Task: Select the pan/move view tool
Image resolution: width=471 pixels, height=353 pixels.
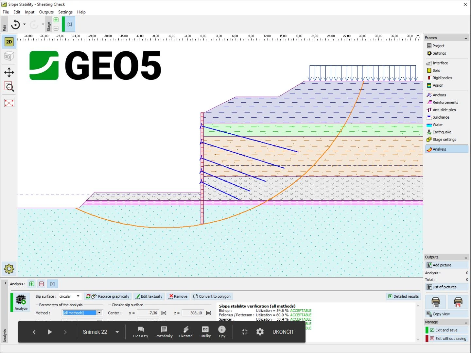Action: 9,72
